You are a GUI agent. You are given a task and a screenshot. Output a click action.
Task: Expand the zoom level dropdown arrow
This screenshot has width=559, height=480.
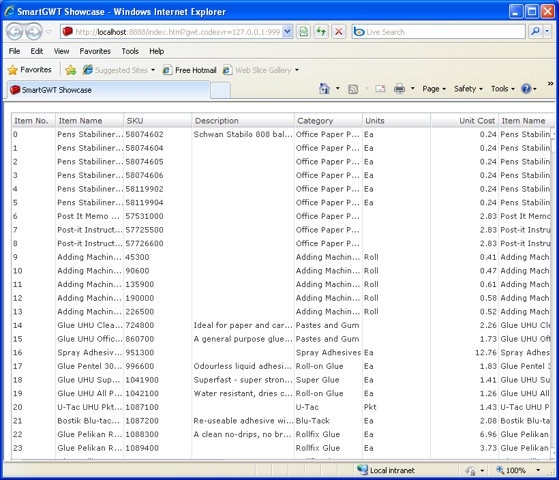(538, 470)
